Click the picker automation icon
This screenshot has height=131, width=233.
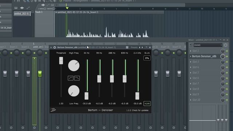click(28, 8)
